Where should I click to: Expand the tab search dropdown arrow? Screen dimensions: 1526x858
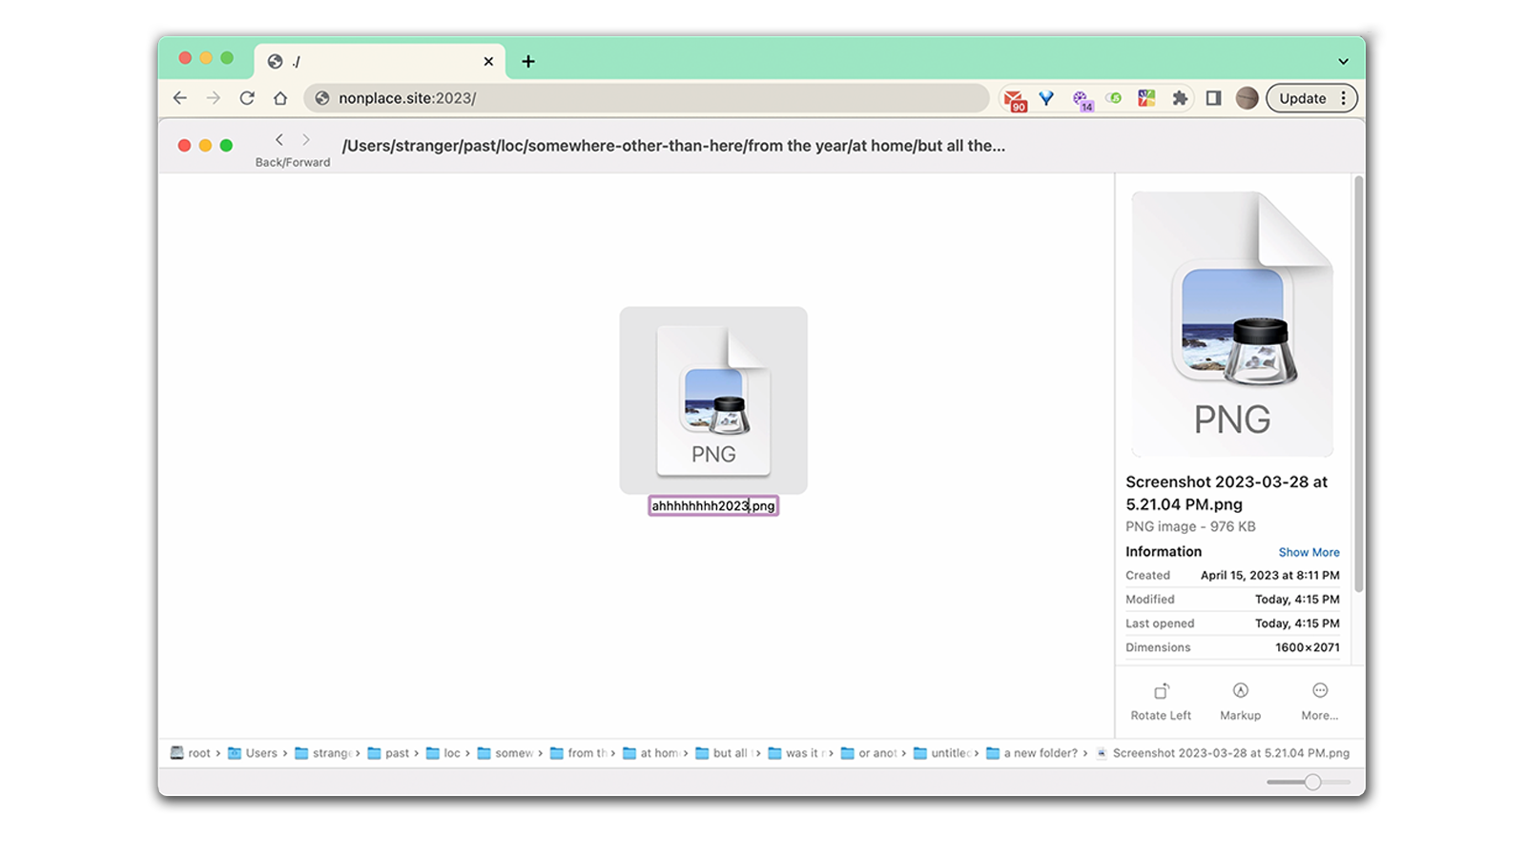click(1343, 62)
